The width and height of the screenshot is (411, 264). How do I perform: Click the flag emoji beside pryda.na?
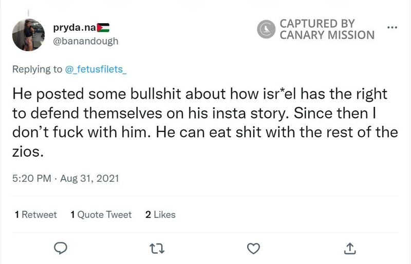(x=104, y=27)
